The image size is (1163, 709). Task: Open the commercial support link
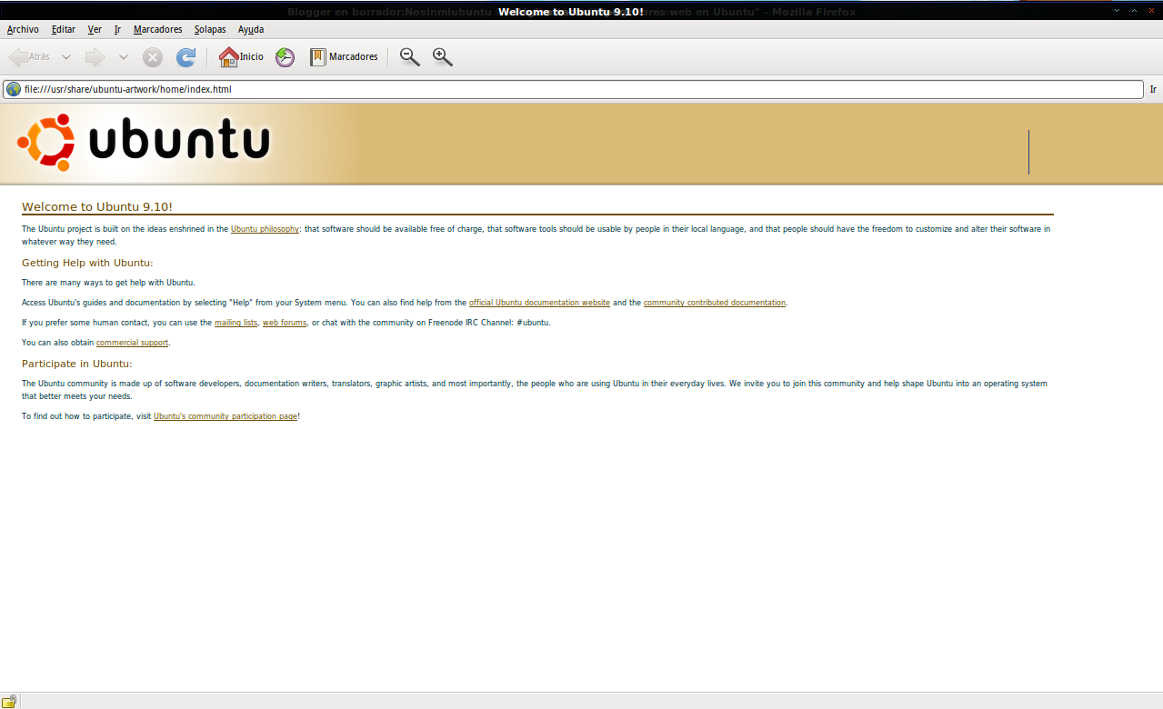click(x=132, y=343)
